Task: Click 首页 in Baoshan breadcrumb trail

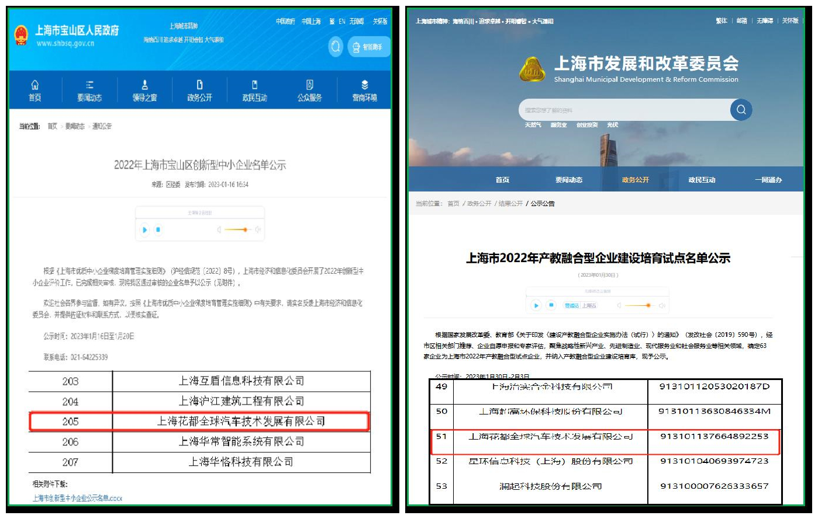Action: [x=53, y=126]
